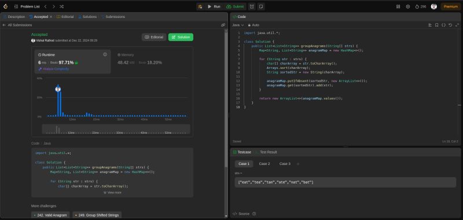Image resolution: width=463 pixels, height=220 pixels.
Task: Open the 242. Valid Anagram challenge
Action: (x=50, y=215)
